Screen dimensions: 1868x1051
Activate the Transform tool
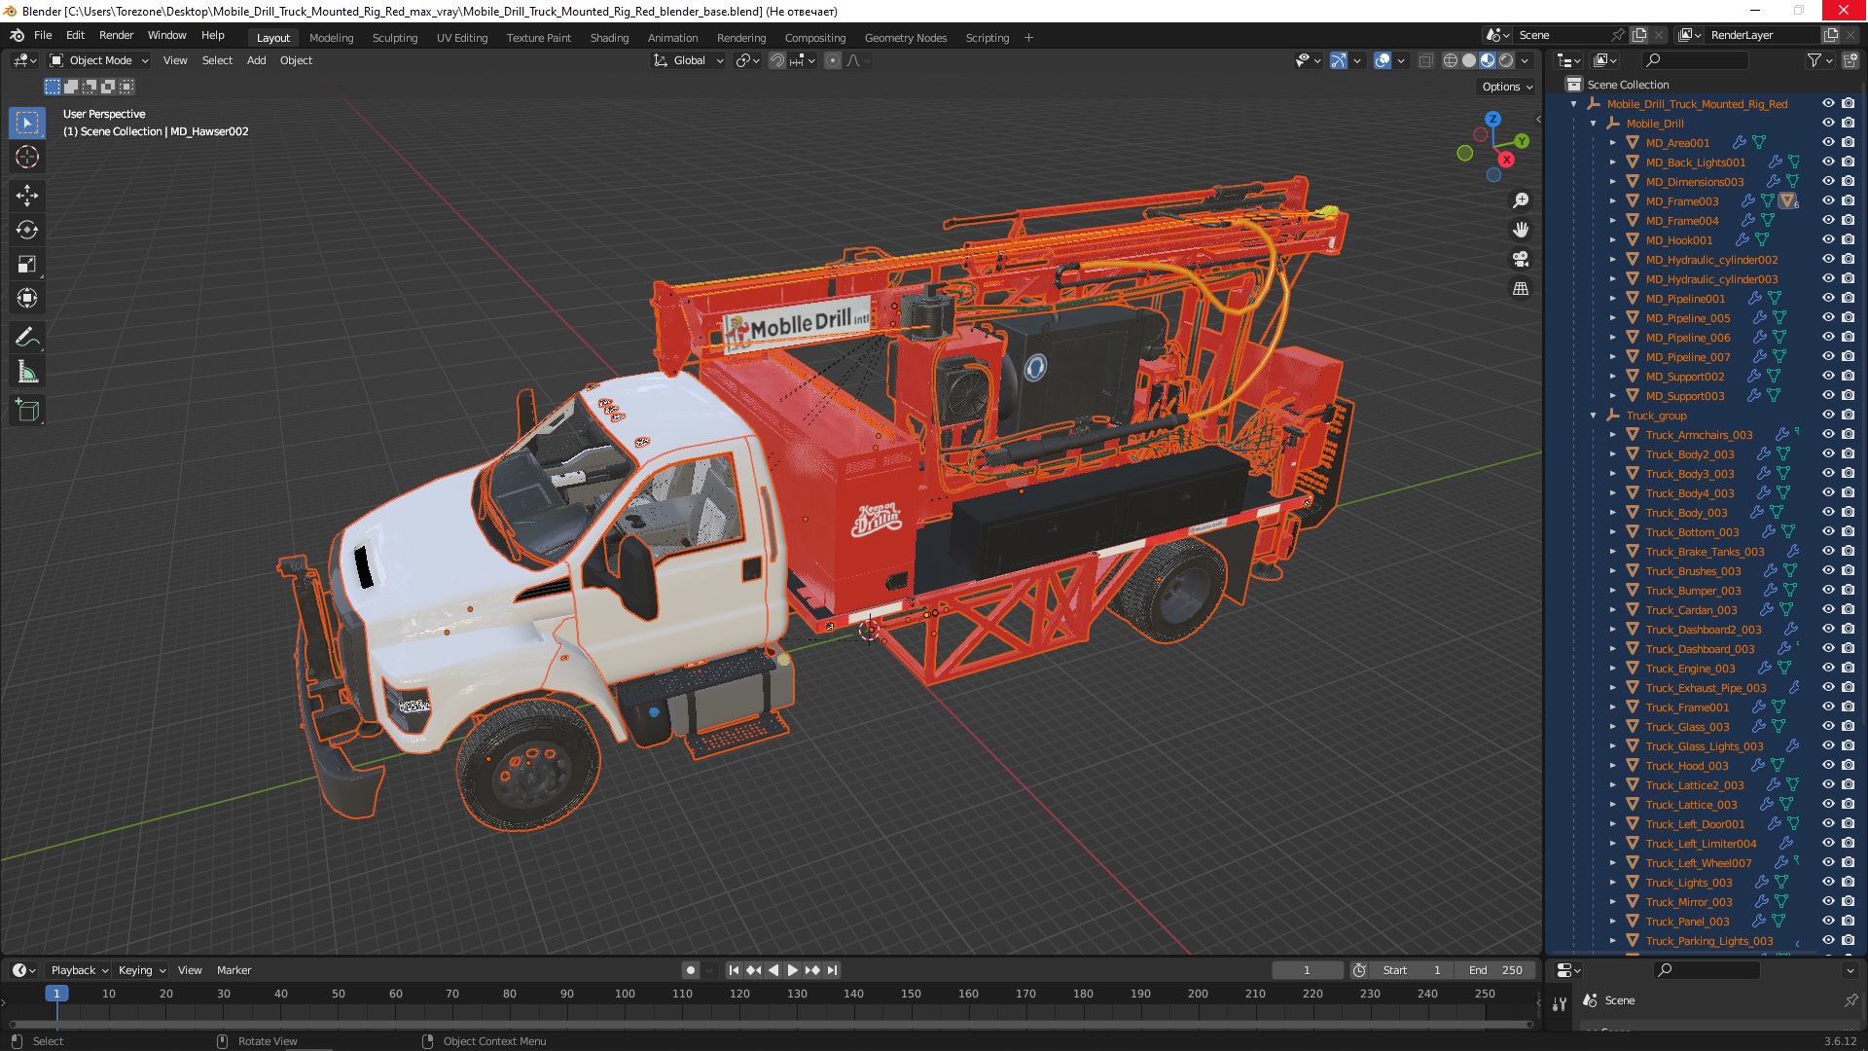coord(27,298)
